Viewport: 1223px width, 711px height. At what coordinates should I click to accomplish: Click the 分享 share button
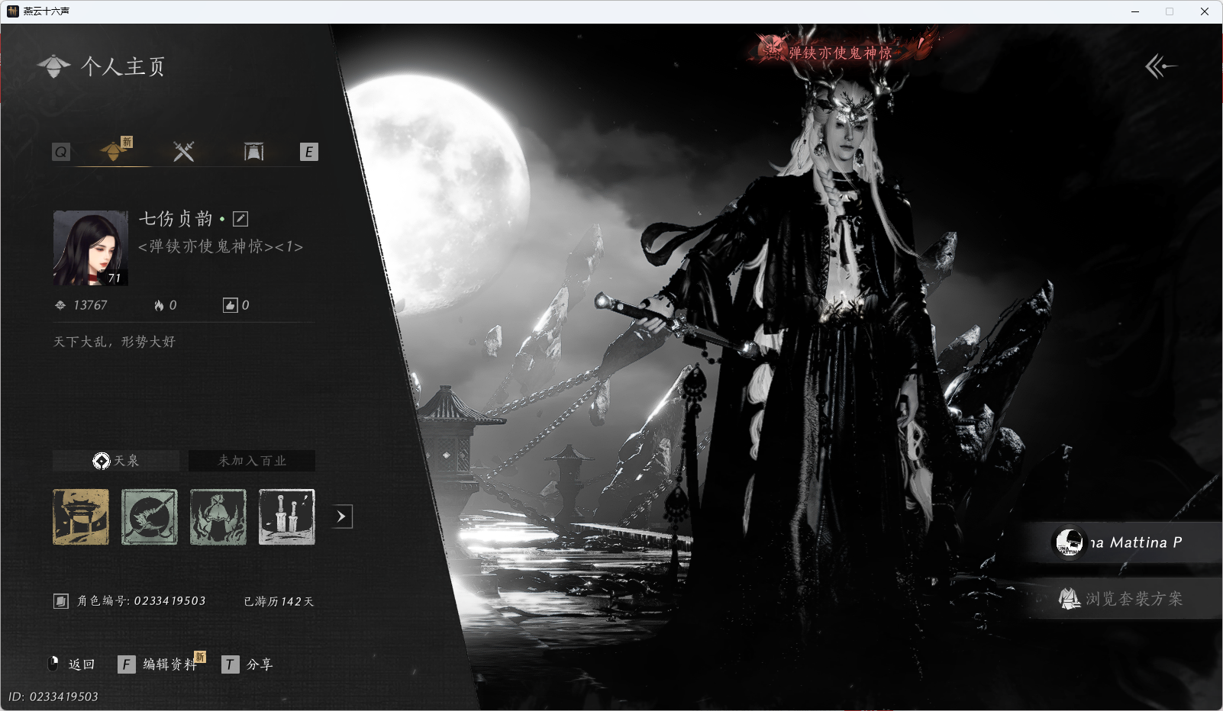pyautogui.click(x=247, y=664)
